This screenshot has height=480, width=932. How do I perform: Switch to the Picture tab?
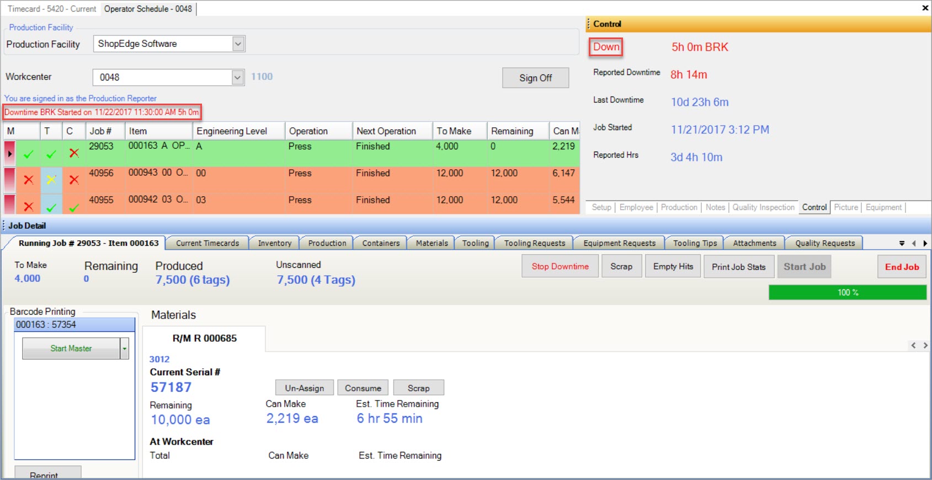846,207
